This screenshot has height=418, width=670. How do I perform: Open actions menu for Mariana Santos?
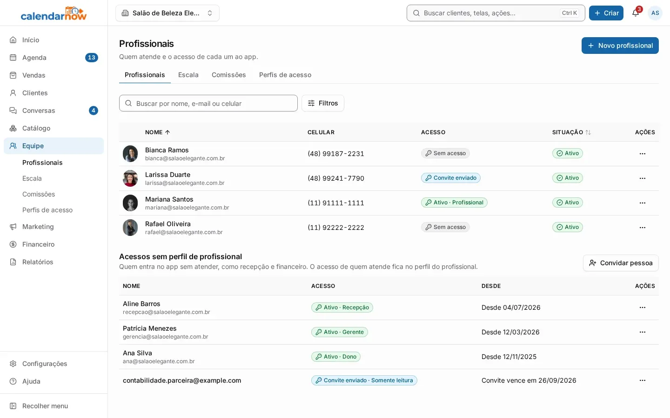[x=643, y=203]
